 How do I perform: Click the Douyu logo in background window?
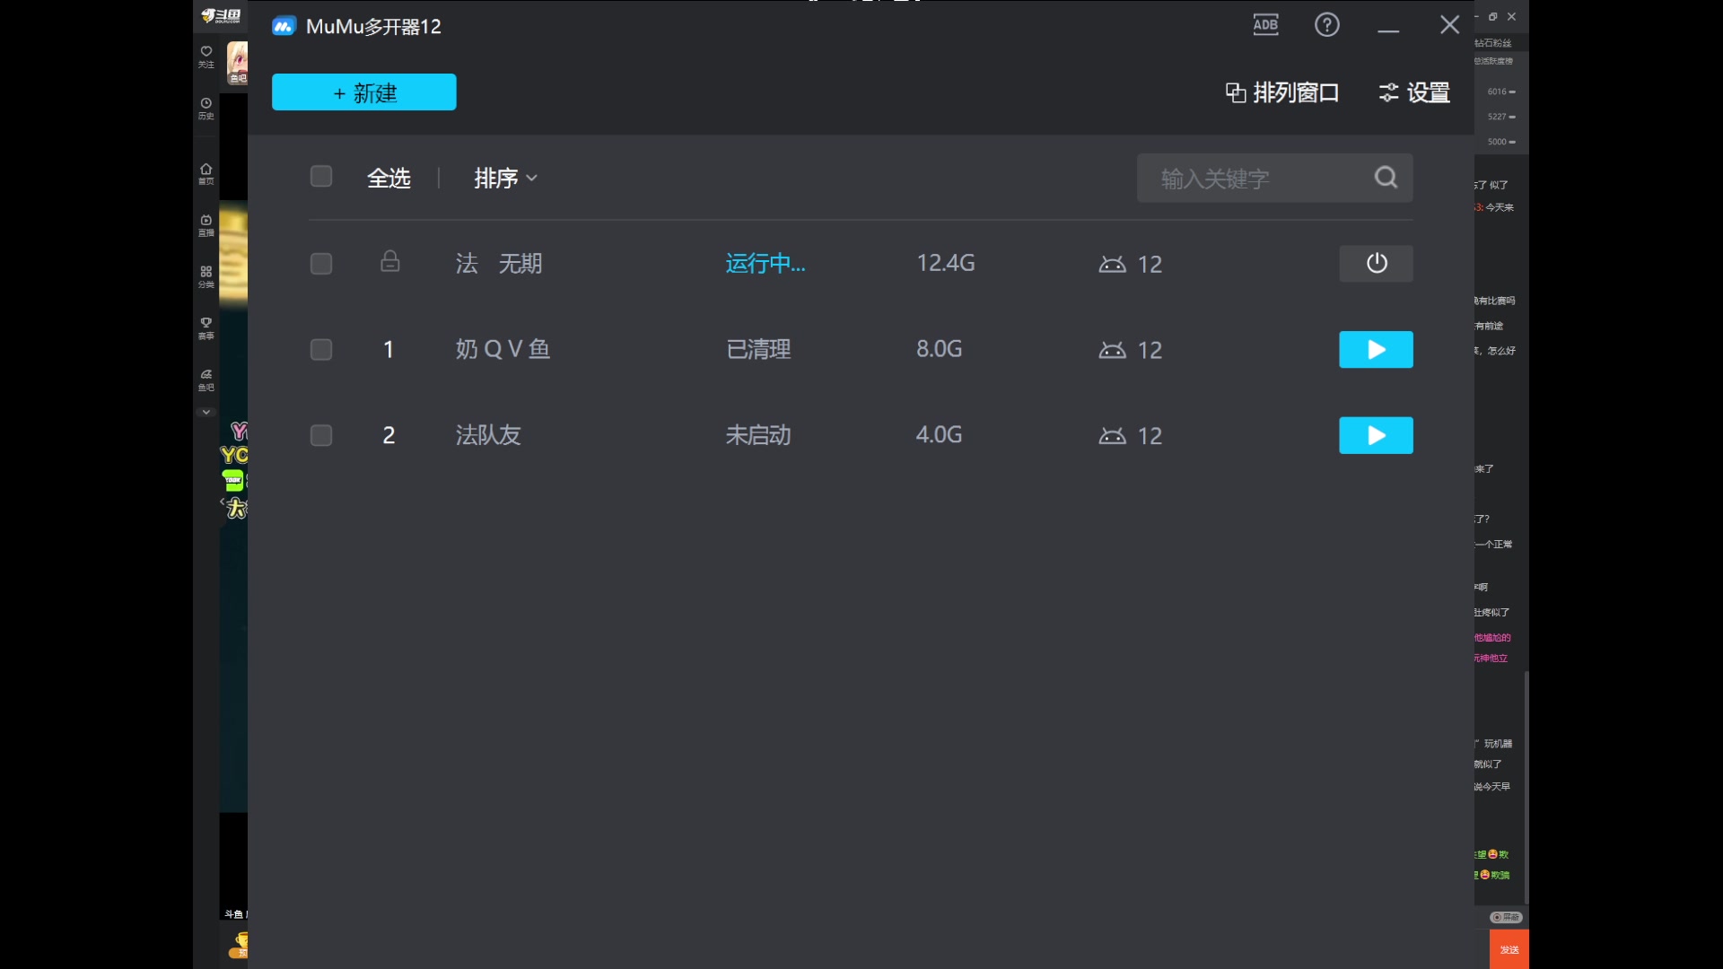point(221,16)
